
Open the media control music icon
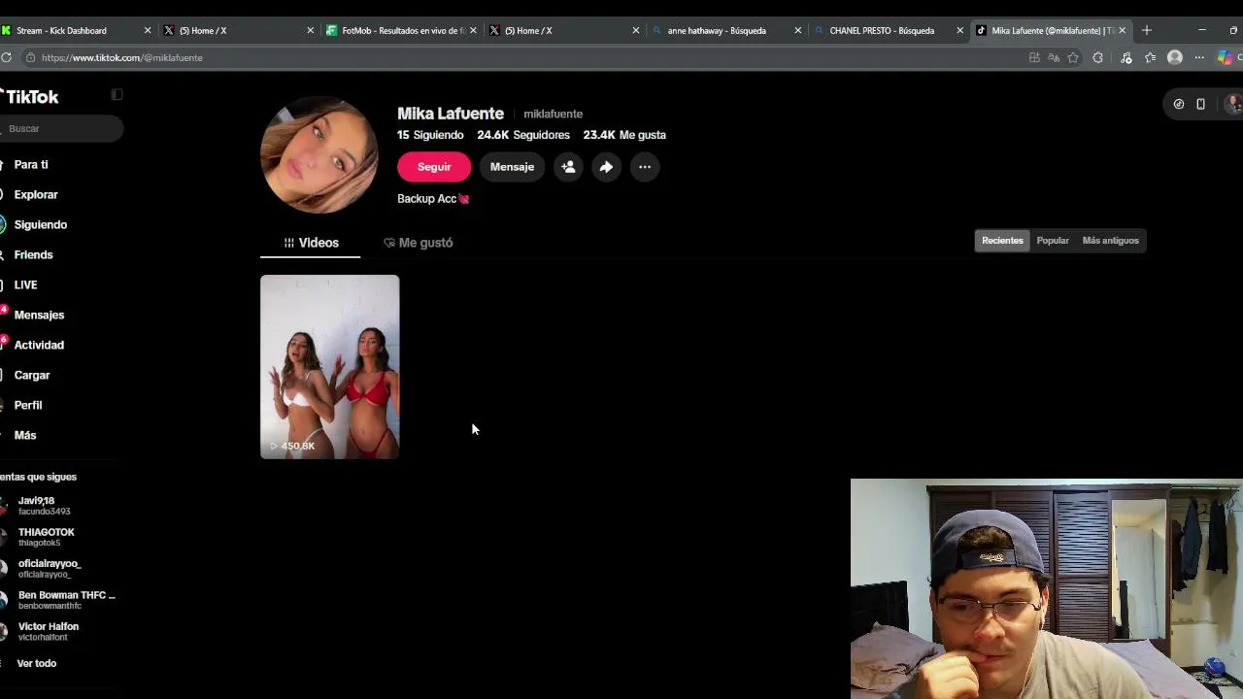[x=1126, y=57]
